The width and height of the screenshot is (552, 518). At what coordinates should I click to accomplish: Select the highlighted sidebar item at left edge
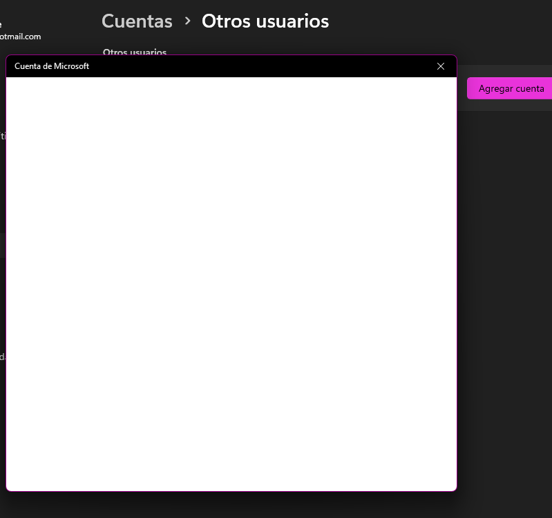[3, 245]
